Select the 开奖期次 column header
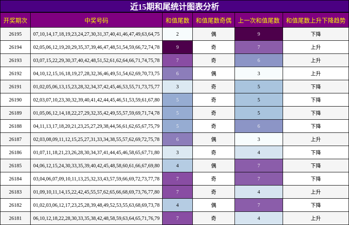 [15, 20]
